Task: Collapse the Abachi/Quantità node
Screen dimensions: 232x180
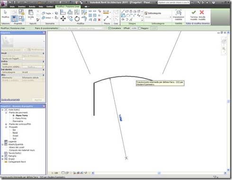Action: [2, 144]
